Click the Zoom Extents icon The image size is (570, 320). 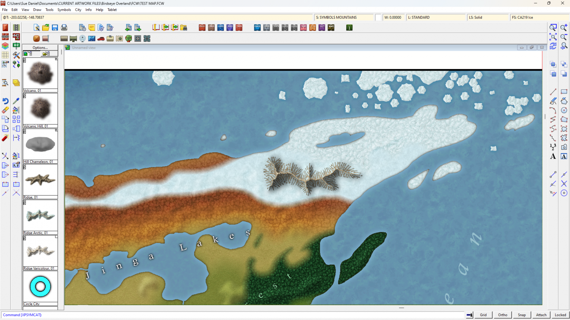[x=553, y=37]
